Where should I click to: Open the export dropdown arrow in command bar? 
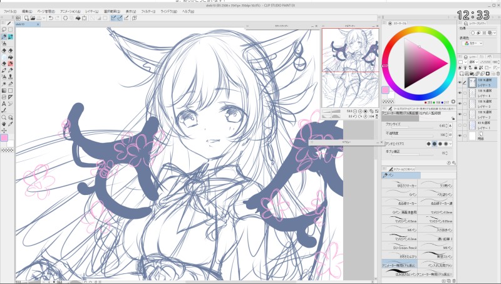tap(44, 18)
